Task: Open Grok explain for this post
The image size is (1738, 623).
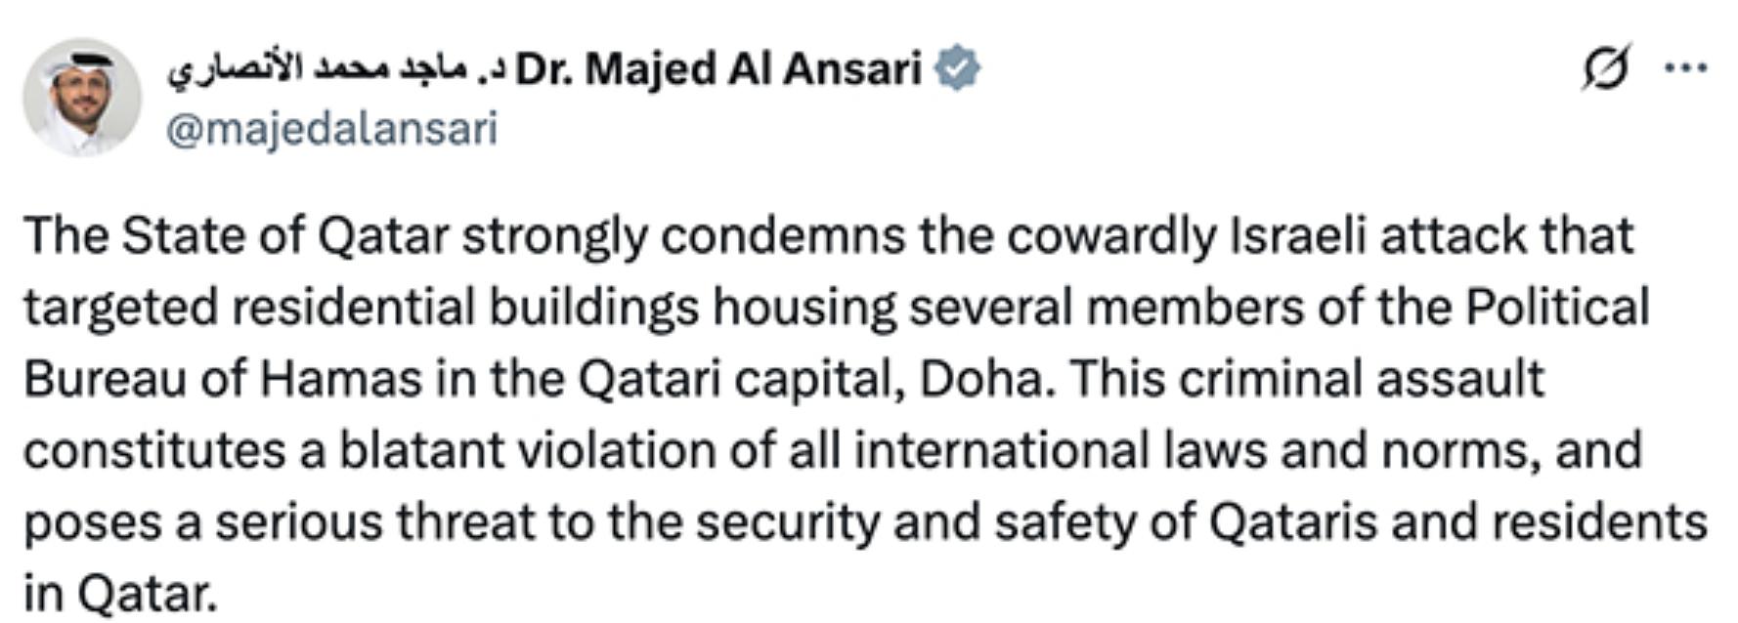Action: coord(1605,67)
